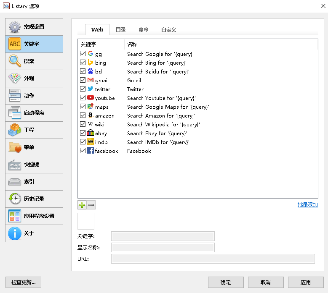Uncheck the maps keyword checkbox

83,106
